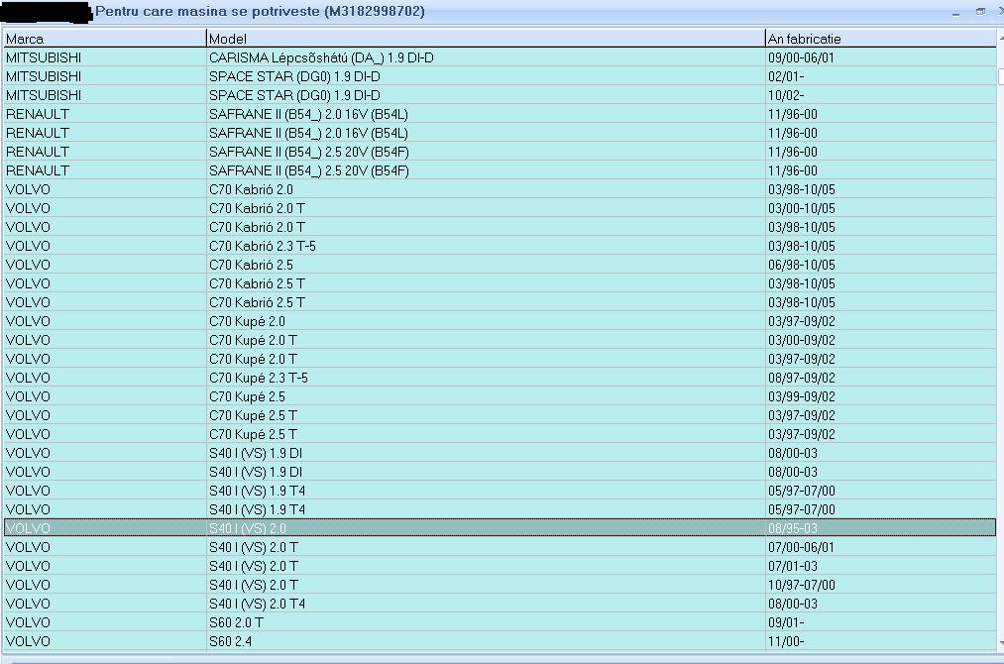Image resolution: width=1004 pixels, height=664 pixels.
Task: Select the S40 I (VS) 2.0 T4 model cell
Action: pos(486,604)
